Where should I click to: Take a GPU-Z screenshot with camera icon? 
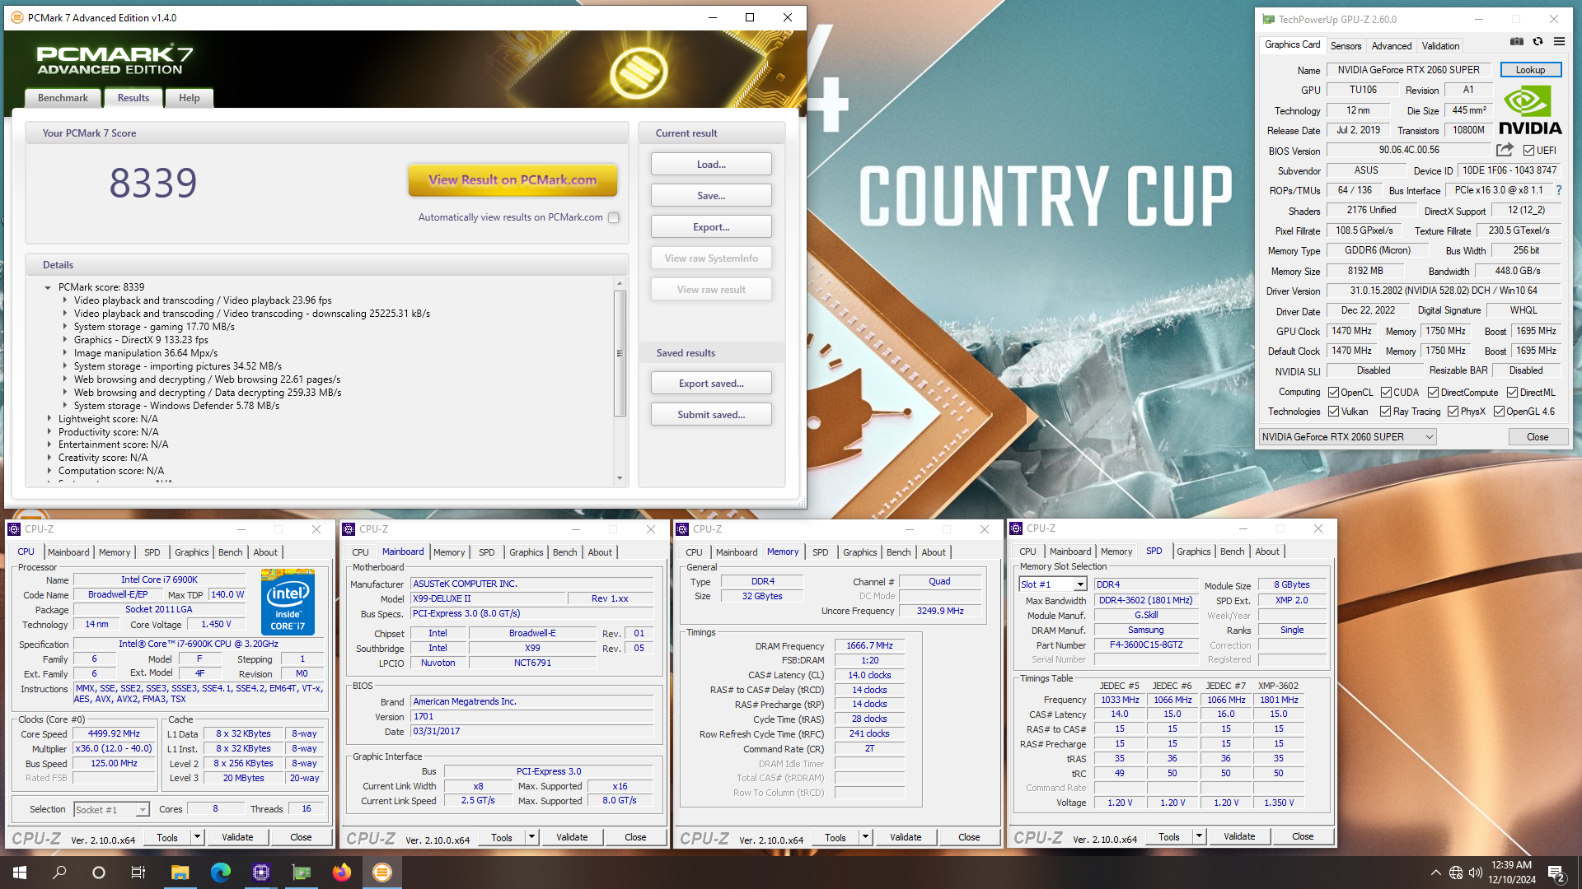(x=1516, y=41)
